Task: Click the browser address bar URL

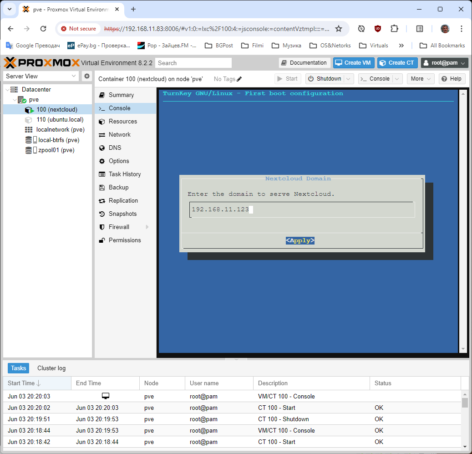Action: coord(217,29)
